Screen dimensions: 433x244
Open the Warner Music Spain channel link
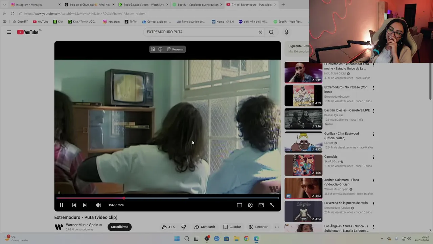pyautogui.click(x=82, y=225)
